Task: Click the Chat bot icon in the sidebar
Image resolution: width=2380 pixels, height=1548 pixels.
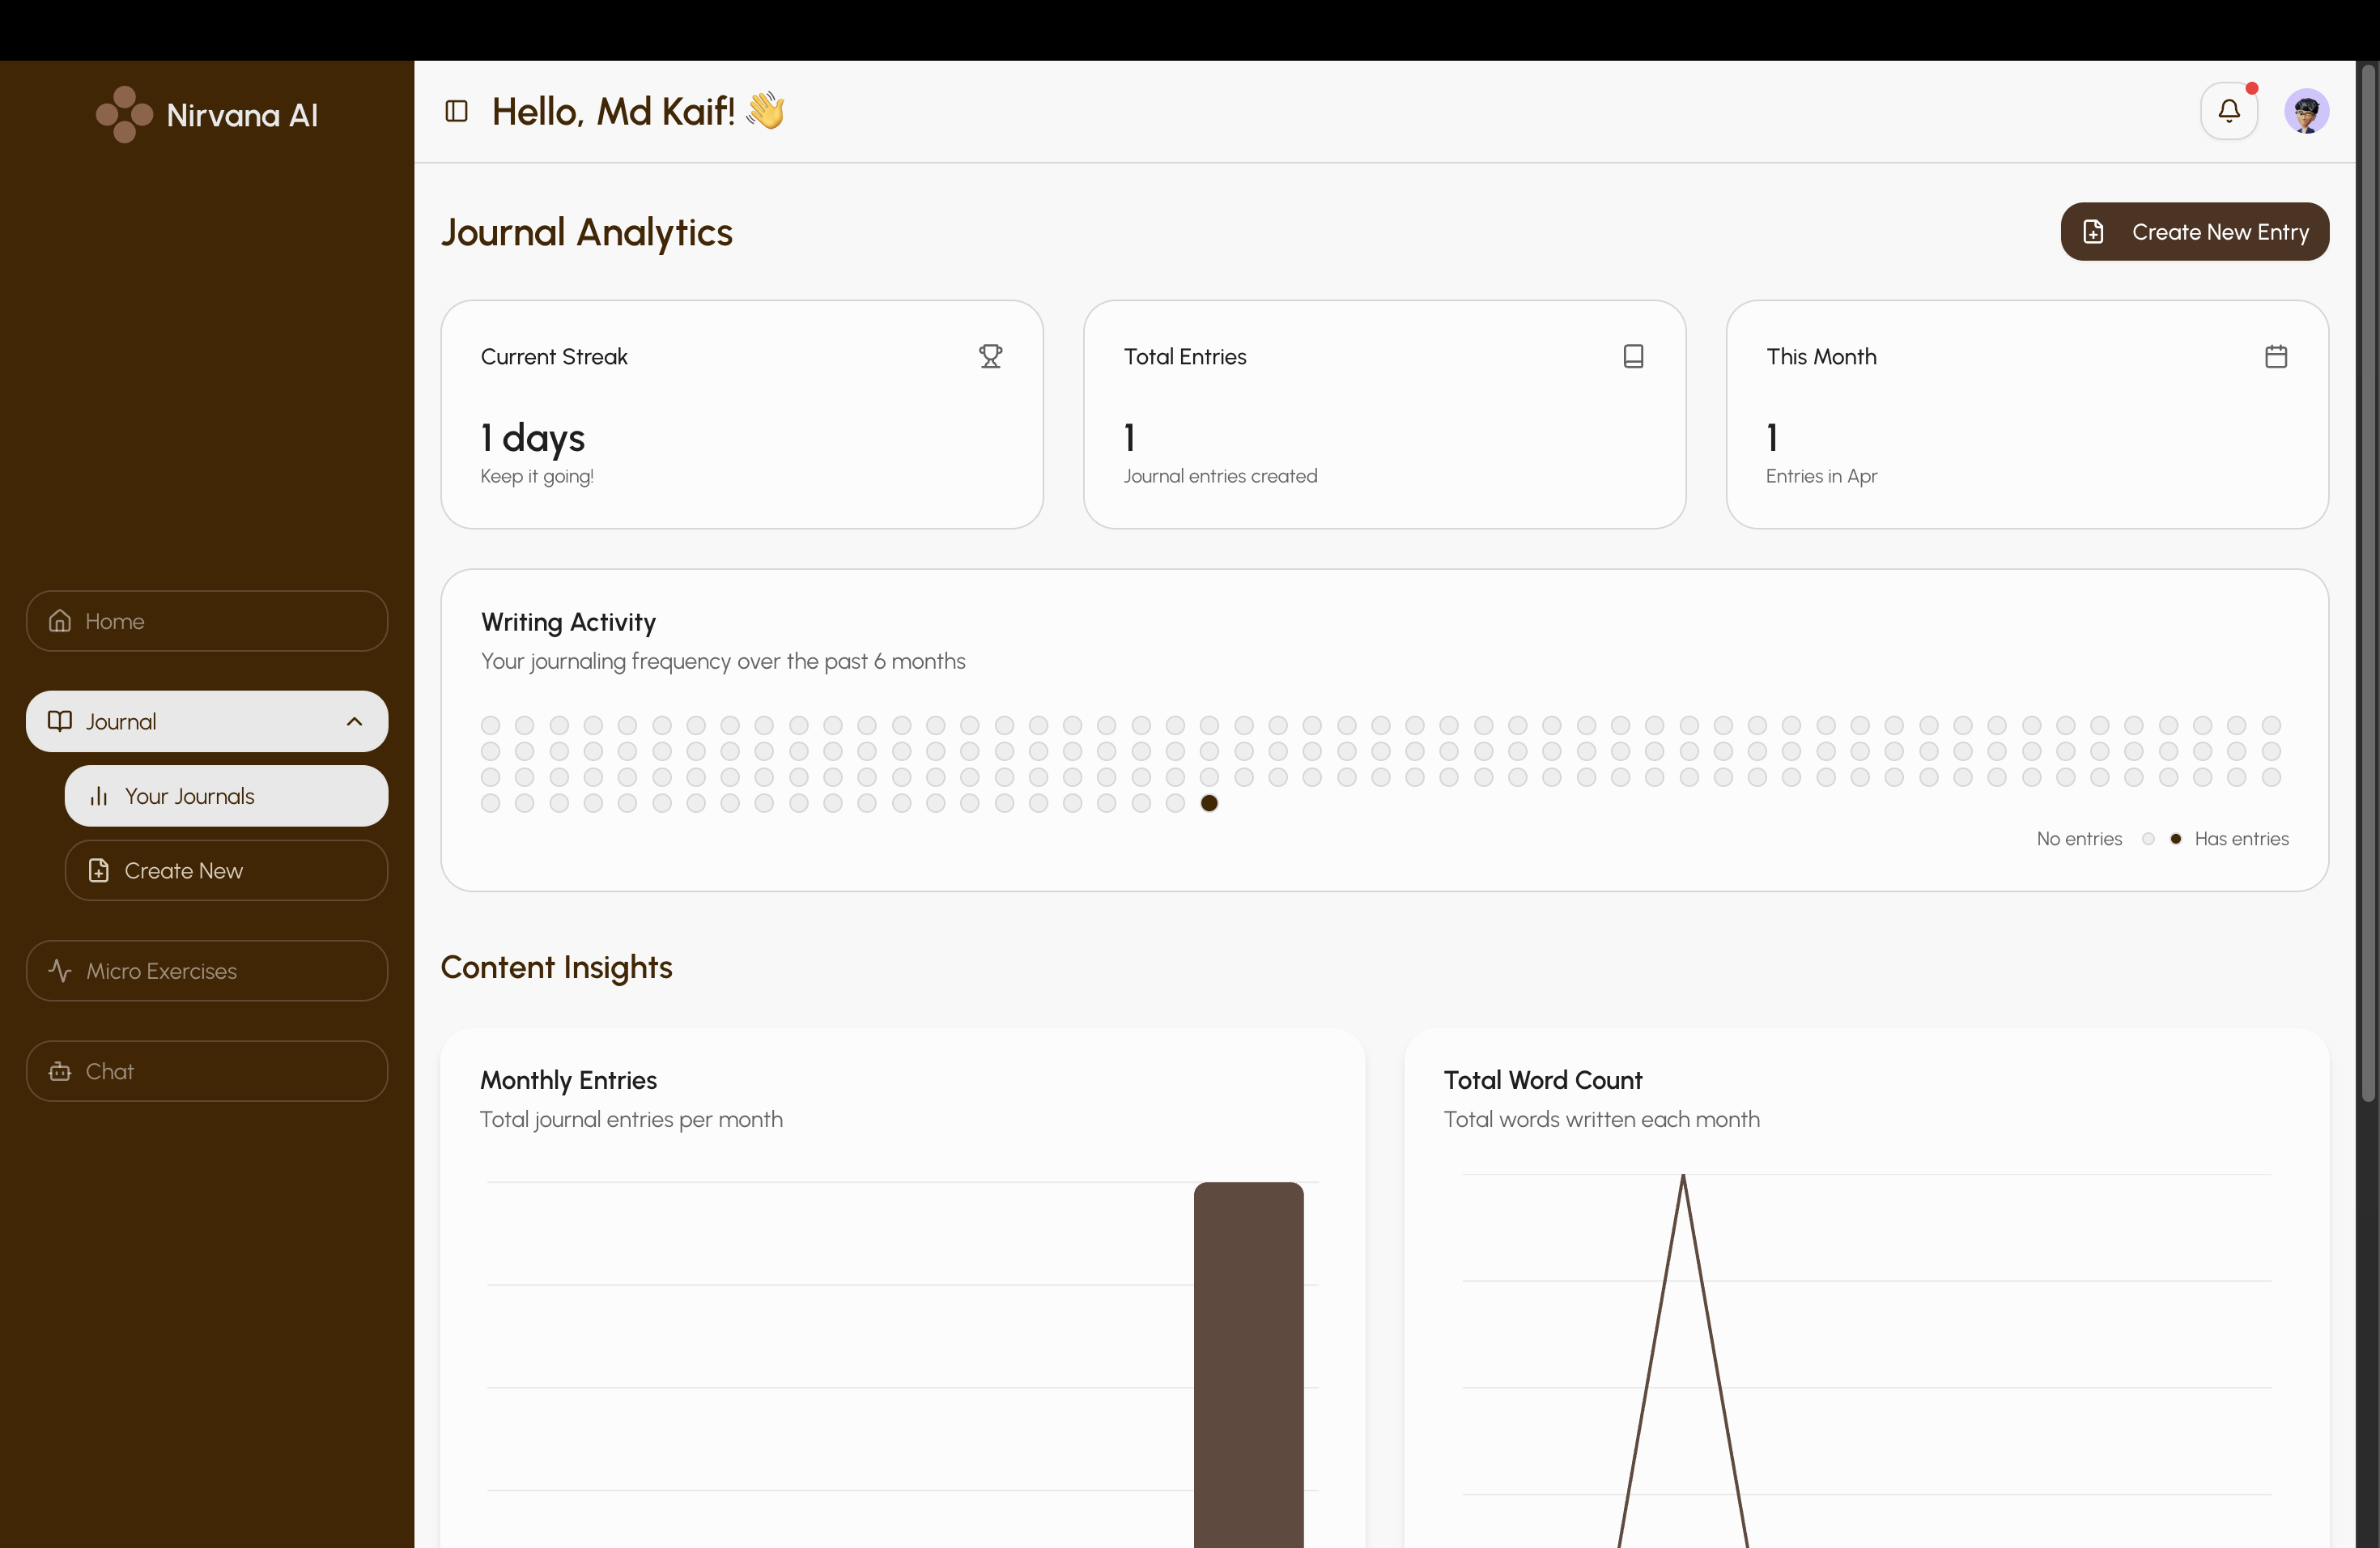Action: pyautogui.click(x=60, y=1071)
